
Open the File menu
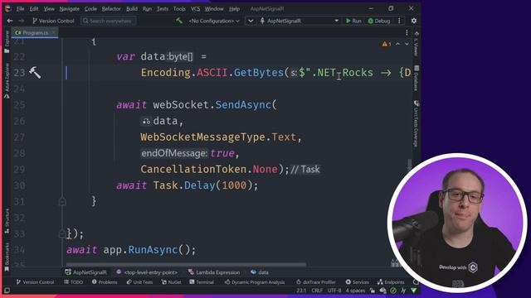tap(20, 9)
